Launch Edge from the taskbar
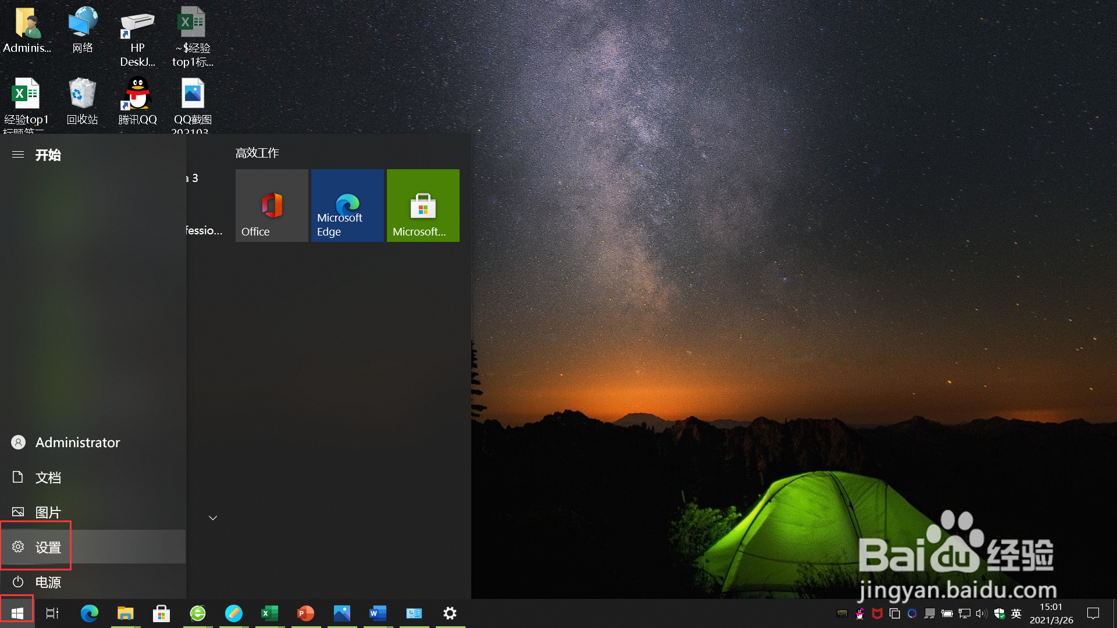The width and height of the screenshot is (1117, 628). point(89,613)
